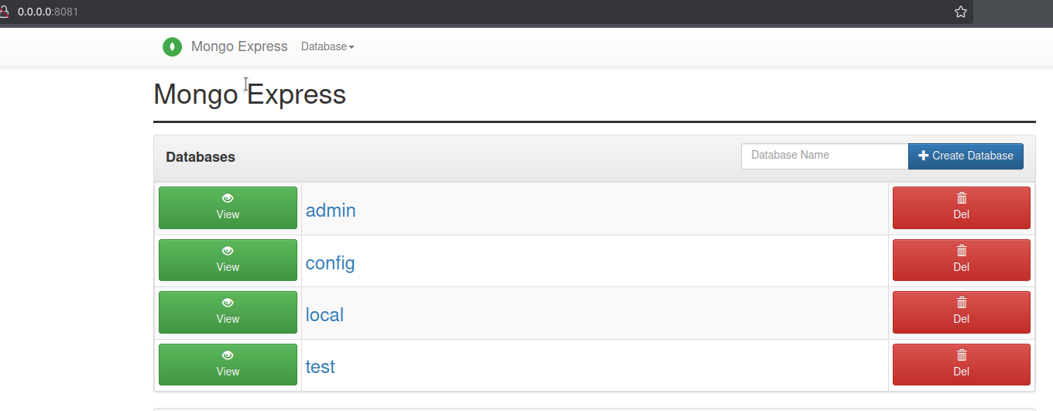View the test database
1053x411 pixels.
[x=228, y=365]
